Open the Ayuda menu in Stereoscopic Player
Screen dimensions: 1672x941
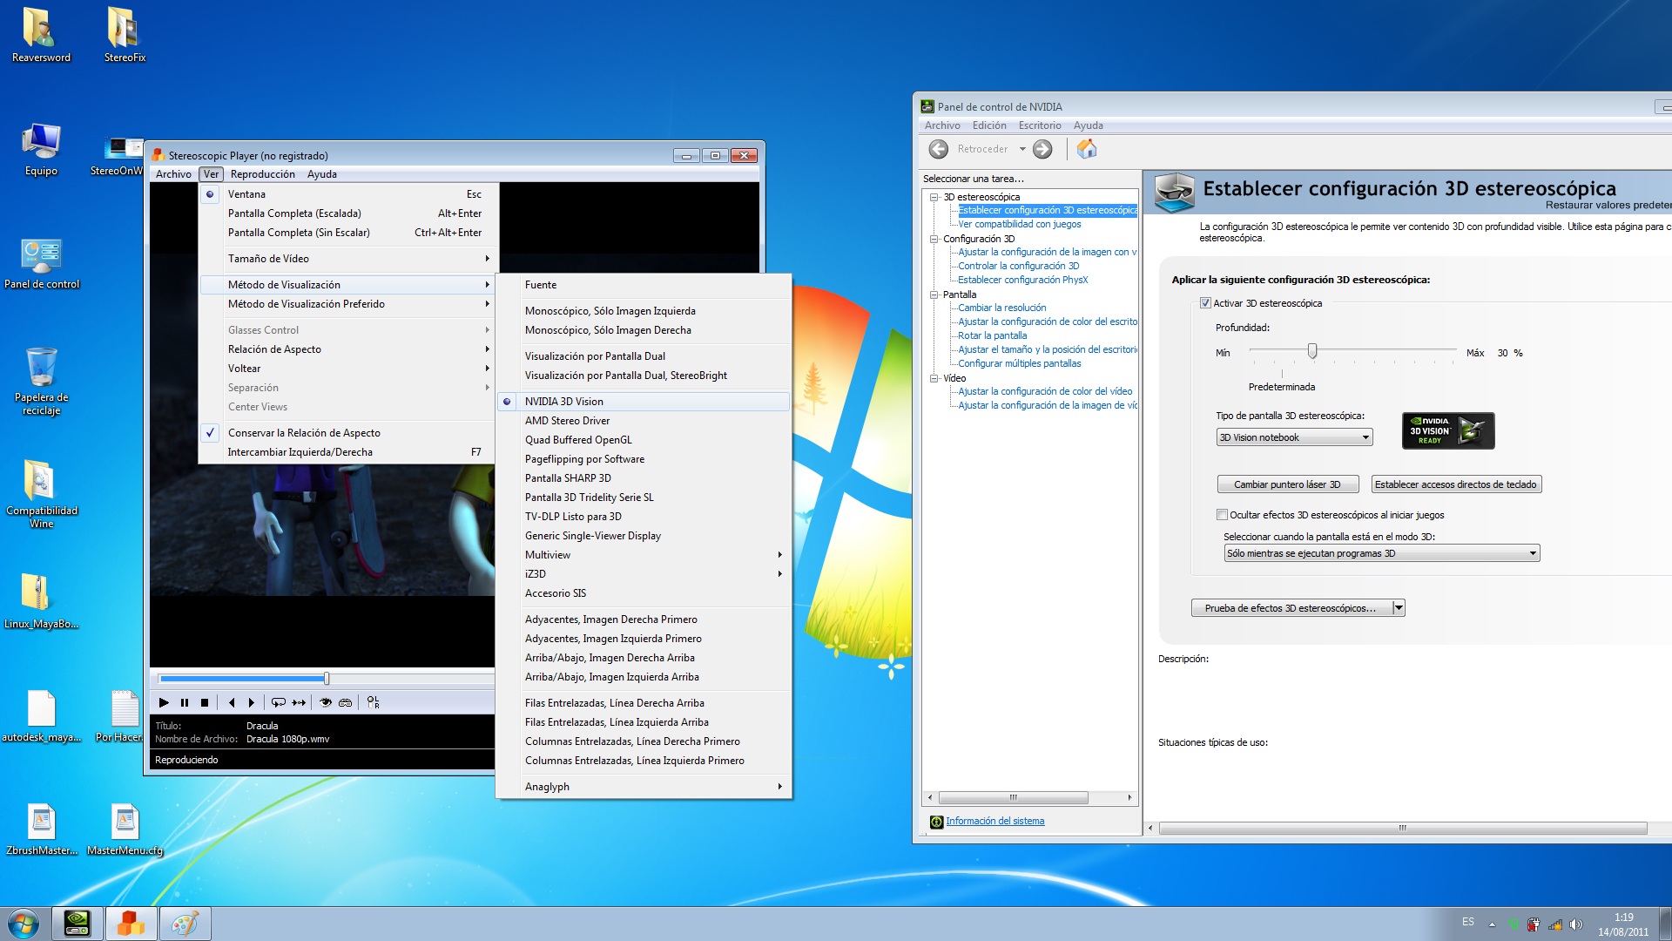click(x=322, y=174)
